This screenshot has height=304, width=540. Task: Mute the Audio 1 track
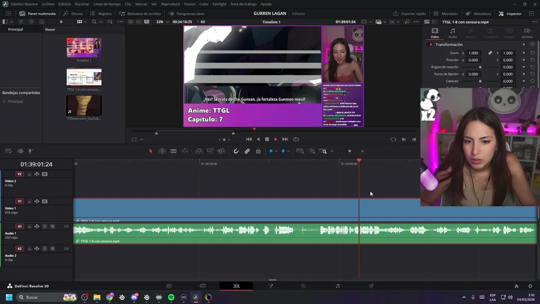tap(52, 226)
